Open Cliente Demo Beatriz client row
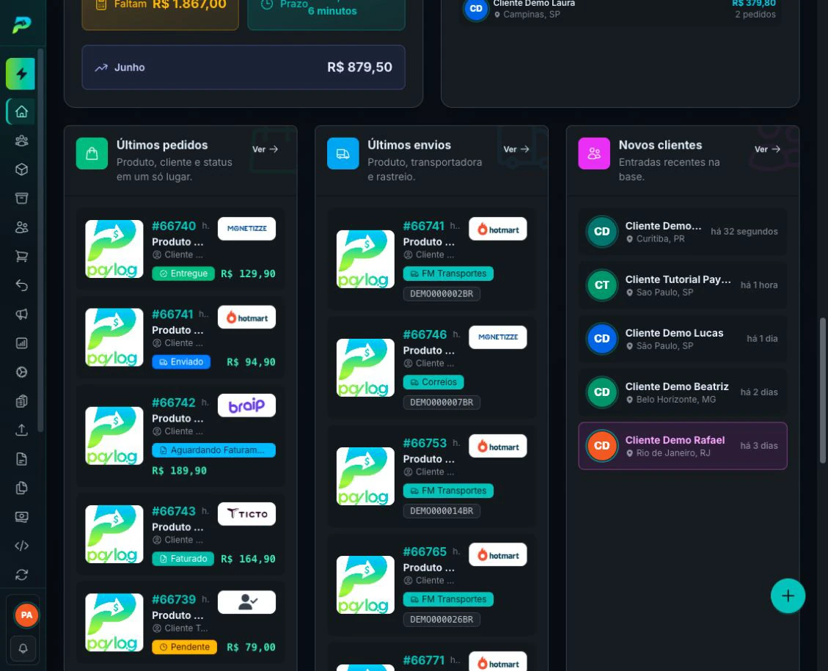 click(x=683, y=392)
